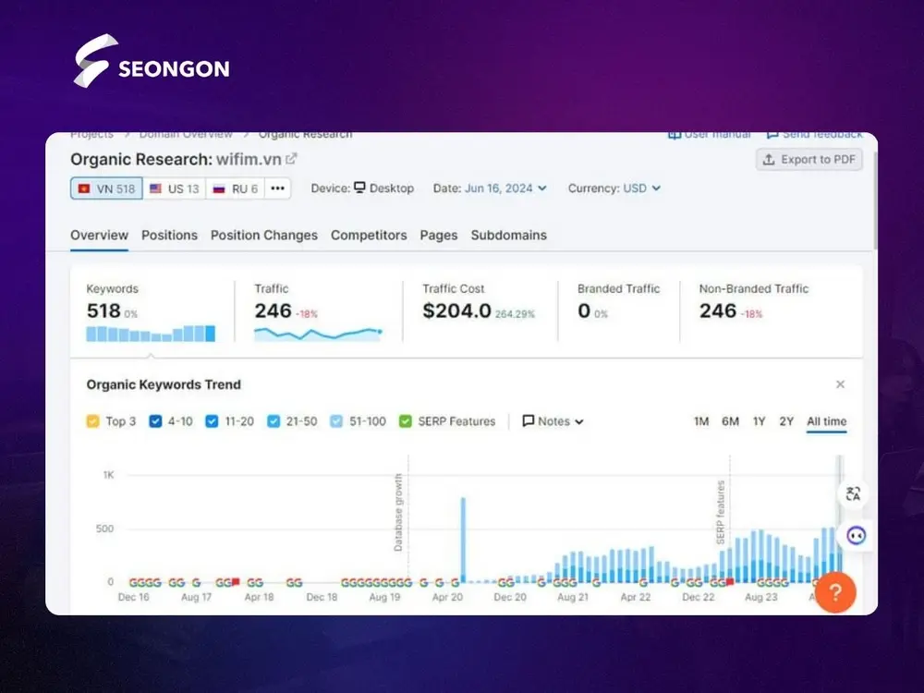The height and width of the screenshot is (693, 924).
Task: Click the Projects breadcrumb
Action: tap(91, 135)
